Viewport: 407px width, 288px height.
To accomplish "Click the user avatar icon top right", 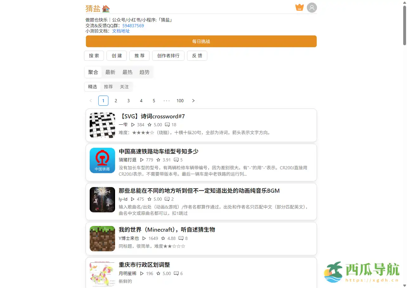I will (312, 7).
